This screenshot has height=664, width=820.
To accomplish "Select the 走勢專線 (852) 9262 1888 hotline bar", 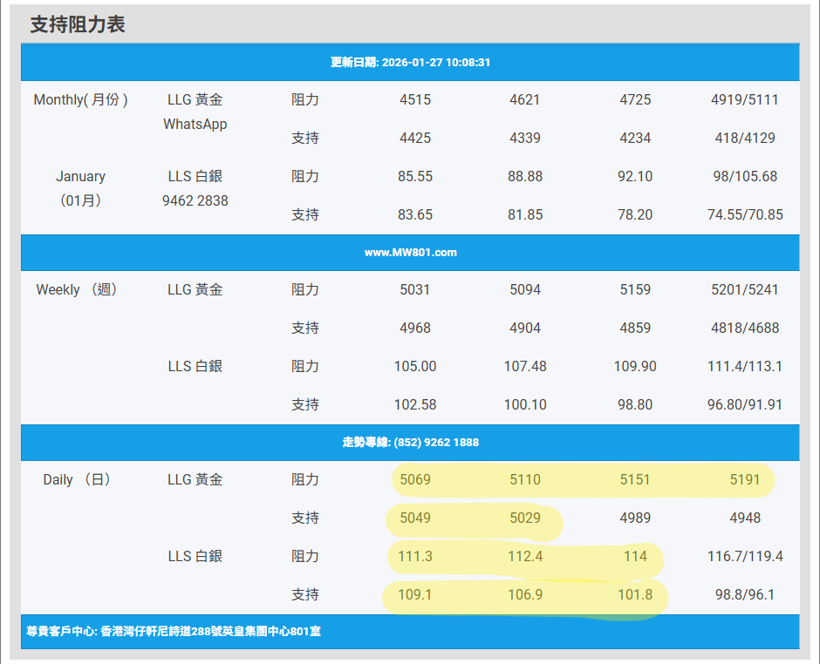I will point(410,443).
